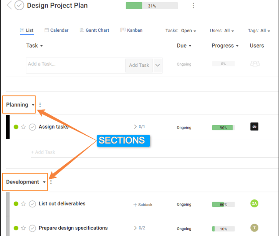Click the Users column header
Screen dimensions: 279x236
coord(257,46)
